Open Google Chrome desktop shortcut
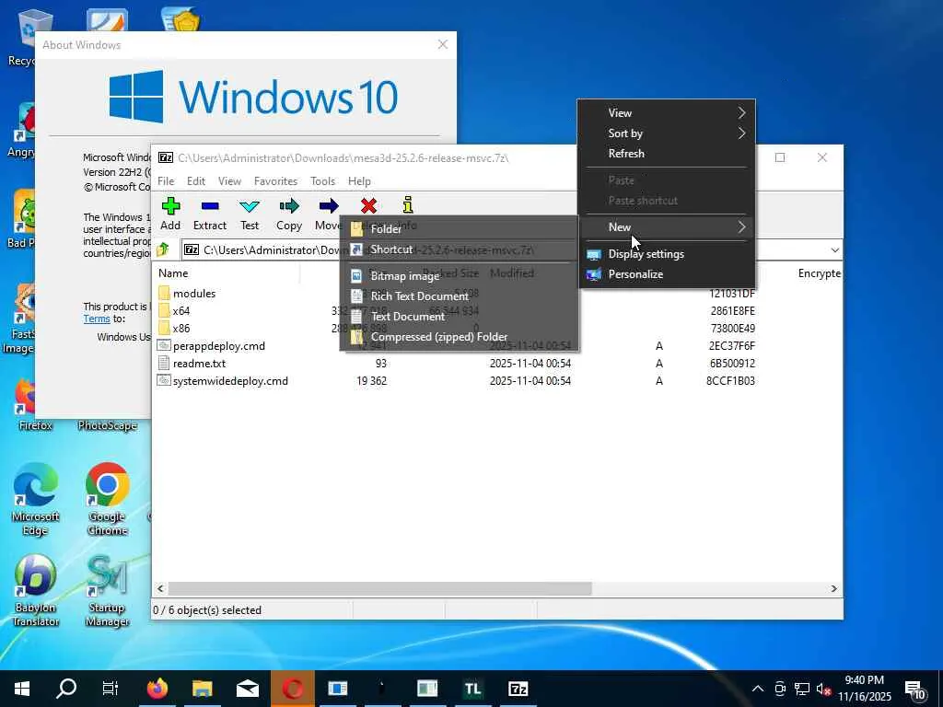 (107, 498)
